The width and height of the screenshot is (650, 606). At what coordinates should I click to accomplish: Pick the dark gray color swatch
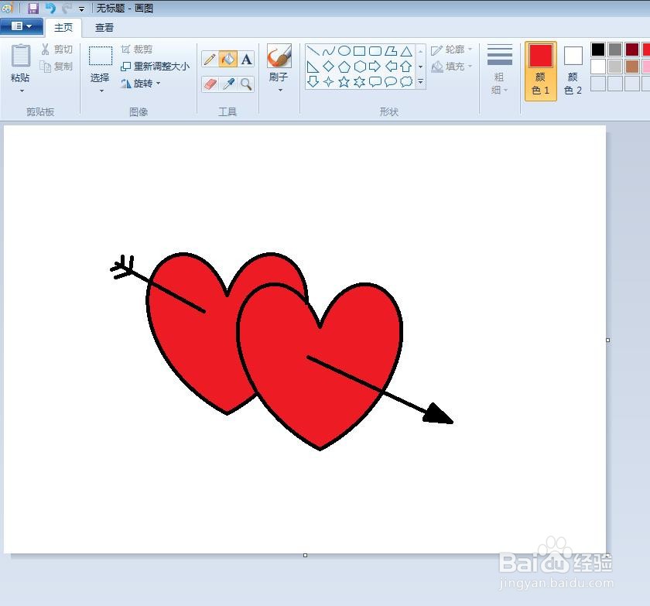(x=615, y=50)
